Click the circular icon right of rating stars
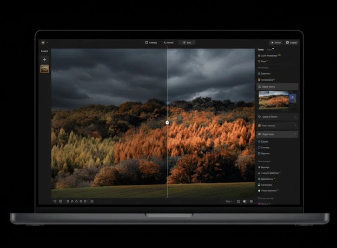The height and width of the screenshot is (248, 337). [92, 201]
